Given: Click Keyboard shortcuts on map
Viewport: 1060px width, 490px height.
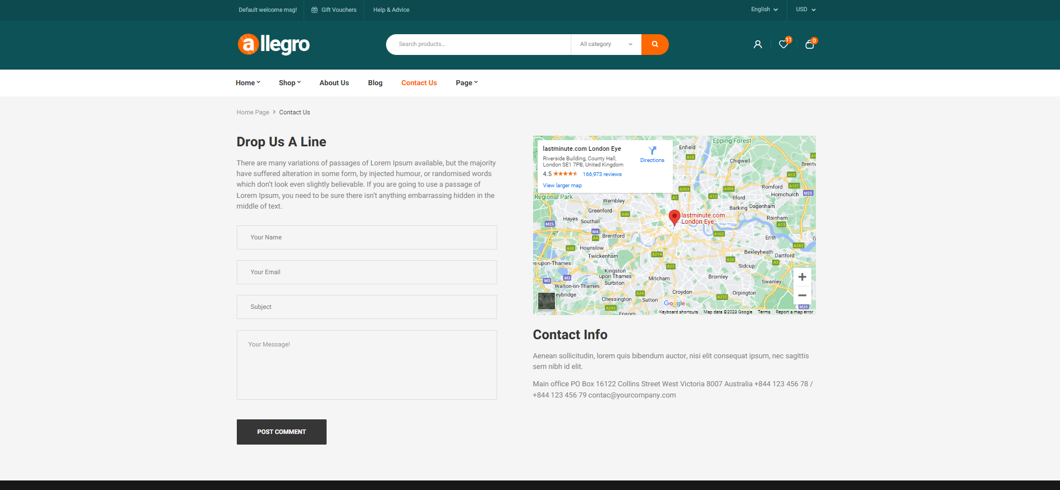Looking at the screenshot, I should (x=678, y=312).
